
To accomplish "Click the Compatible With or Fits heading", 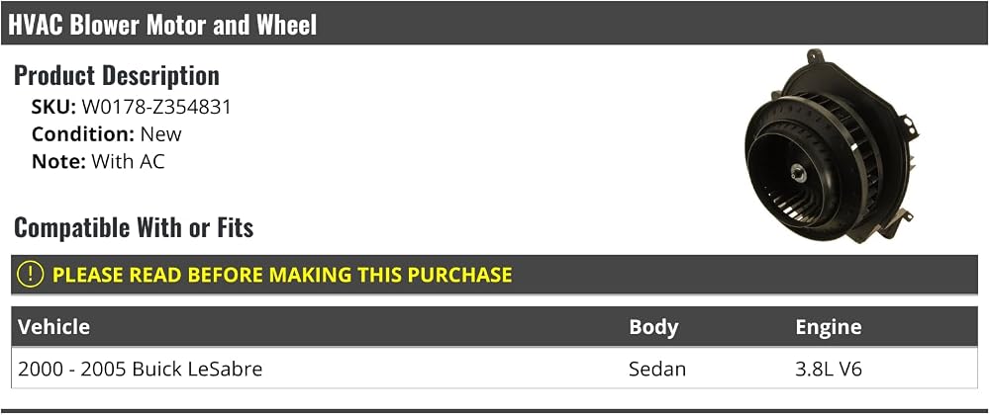I will [x=134, y=227].
